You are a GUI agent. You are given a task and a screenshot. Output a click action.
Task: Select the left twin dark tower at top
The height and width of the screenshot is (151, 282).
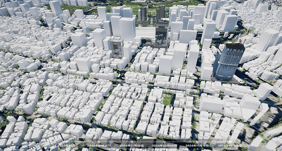coord(143,13)
